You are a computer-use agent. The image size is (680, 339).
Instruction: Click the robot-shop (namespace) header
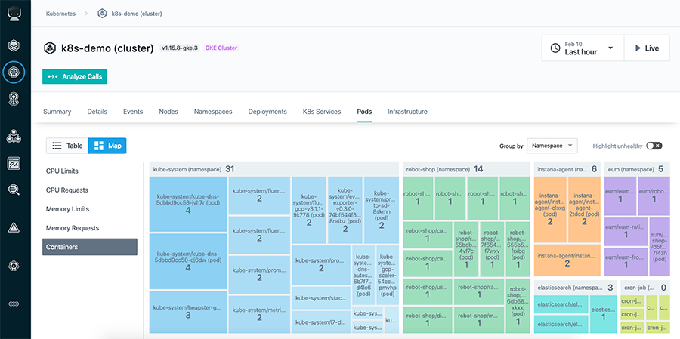[x=466, y=169]
